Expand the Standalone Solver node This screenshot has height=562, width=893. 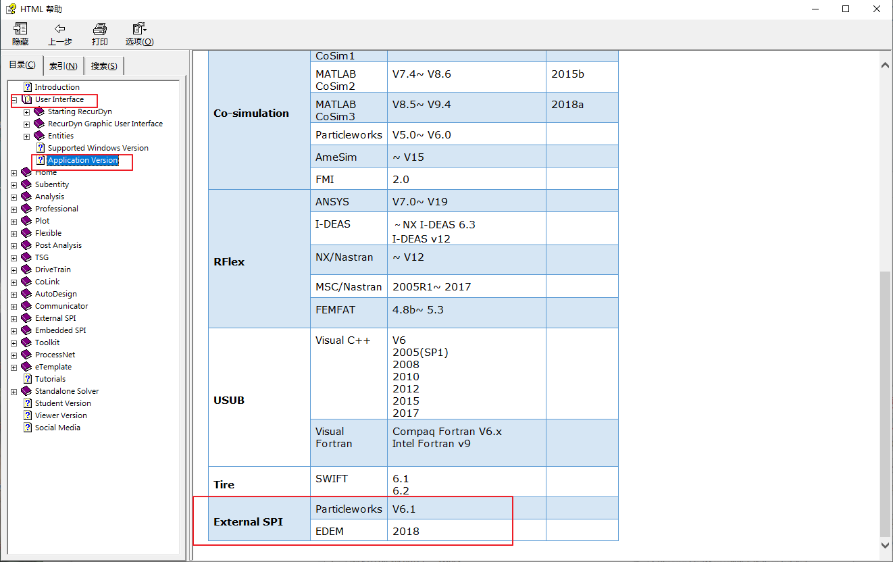[x=14, y=392]
